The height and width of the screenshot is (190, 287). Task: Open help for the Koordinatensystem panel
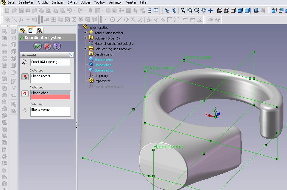57,46
